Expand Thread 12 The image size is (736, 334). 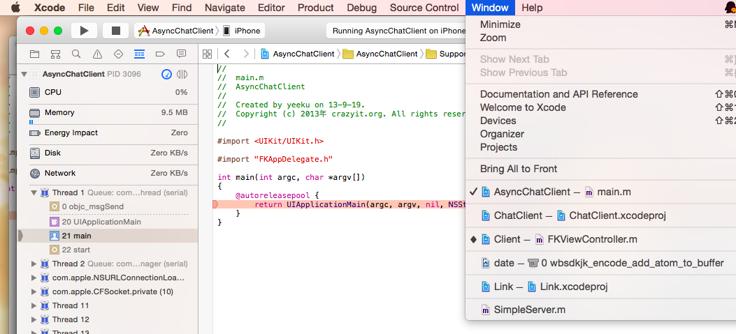tap(34, 319)
